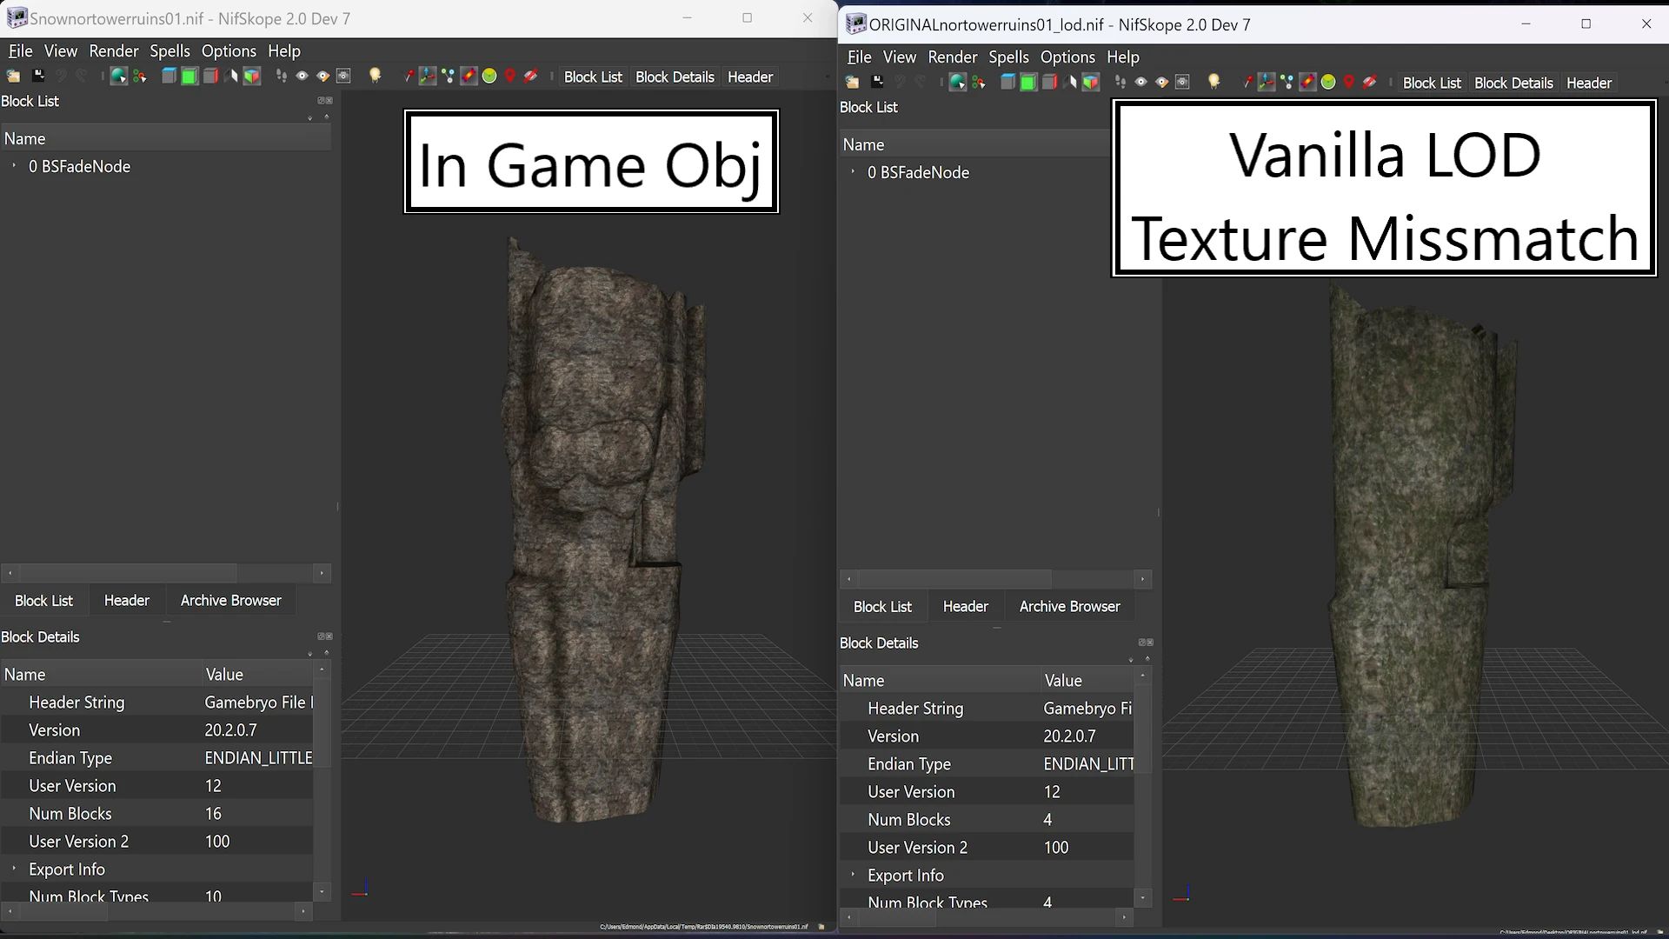
Task: Select the blue-topped Top view cube in right toolbar
Action: pos(1007,82)
